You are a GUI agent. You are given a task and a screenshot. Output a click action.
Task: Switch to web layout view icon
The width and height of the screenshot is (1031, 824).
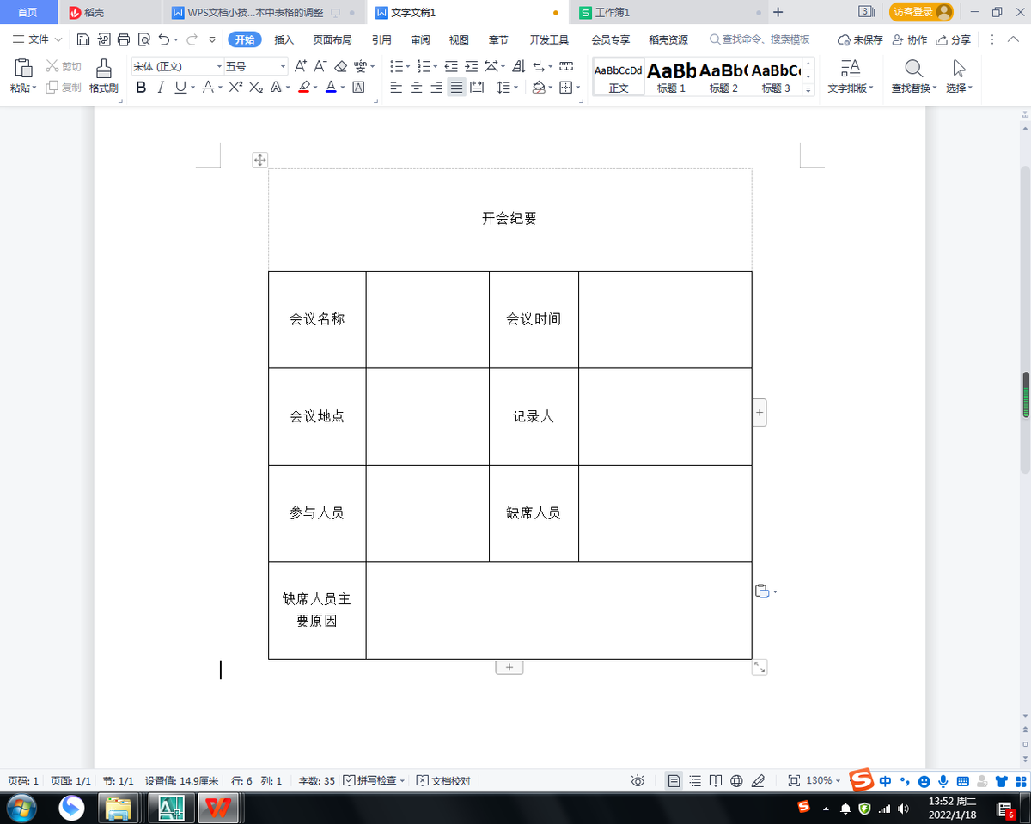(x=736, y=780)
